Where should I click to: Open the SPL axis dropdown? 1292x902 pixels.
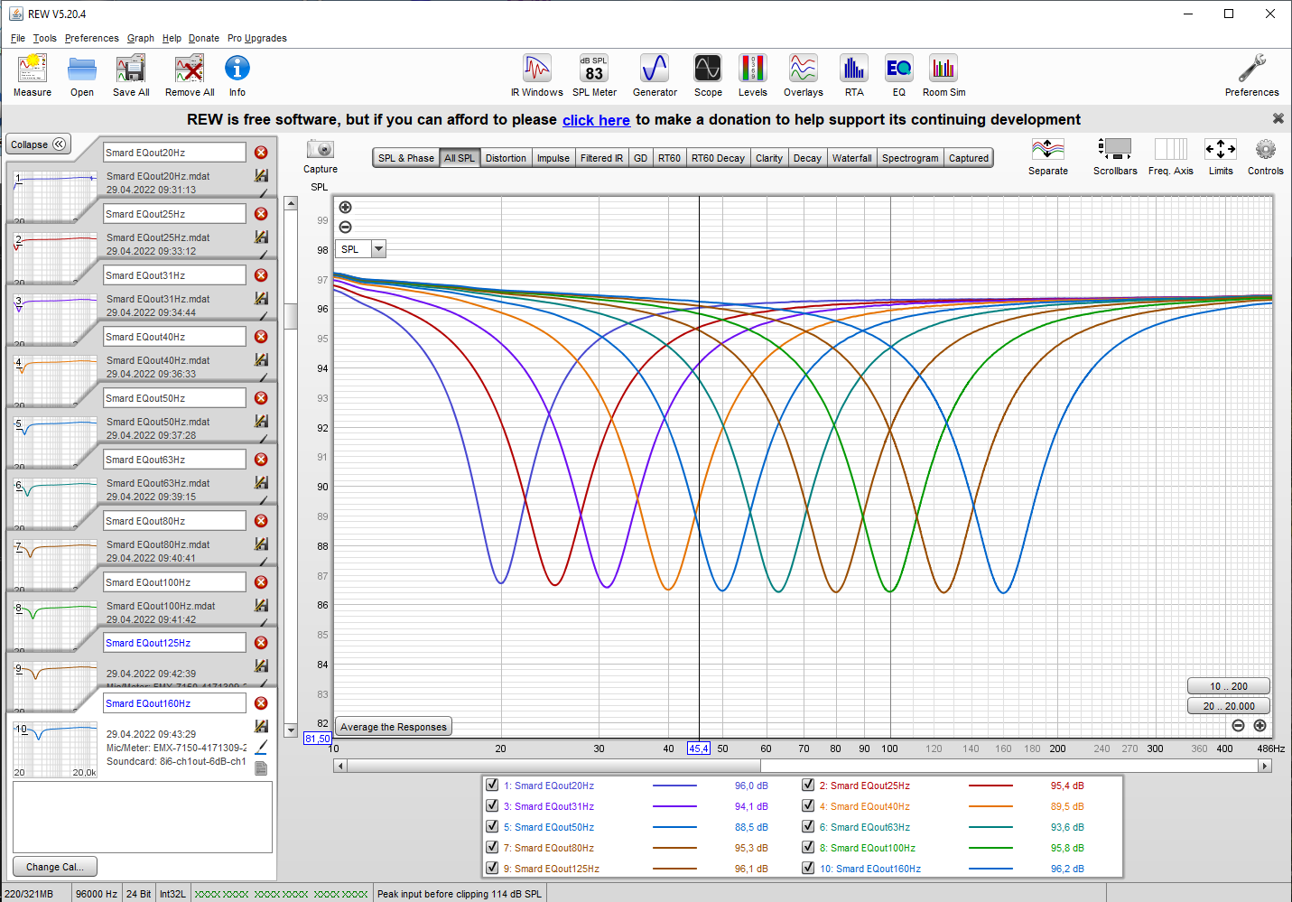pyautogui.click(x=378, y=249)
